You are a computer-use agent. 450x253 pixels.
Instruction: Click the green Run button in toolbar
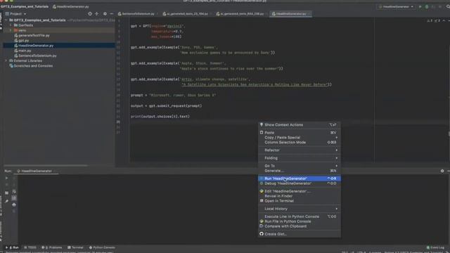tap(420, 6)
